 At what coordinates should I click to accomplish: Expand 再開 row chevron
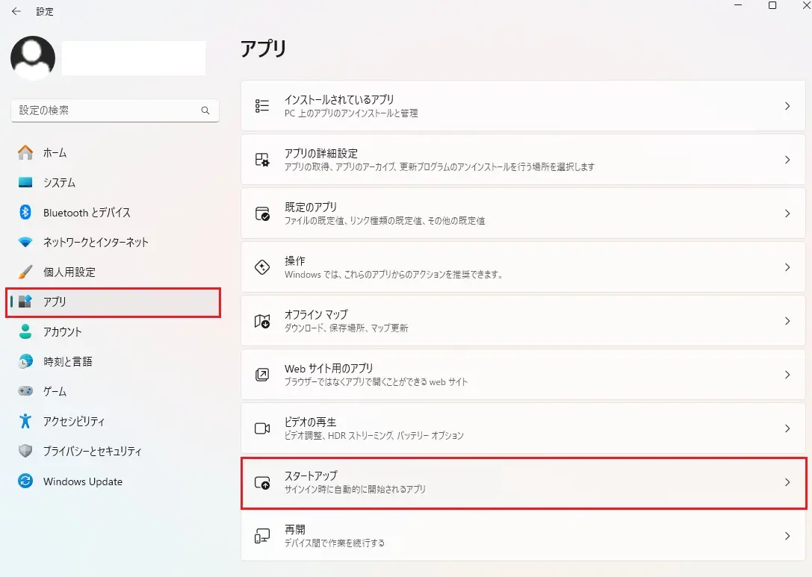point(787,536)
